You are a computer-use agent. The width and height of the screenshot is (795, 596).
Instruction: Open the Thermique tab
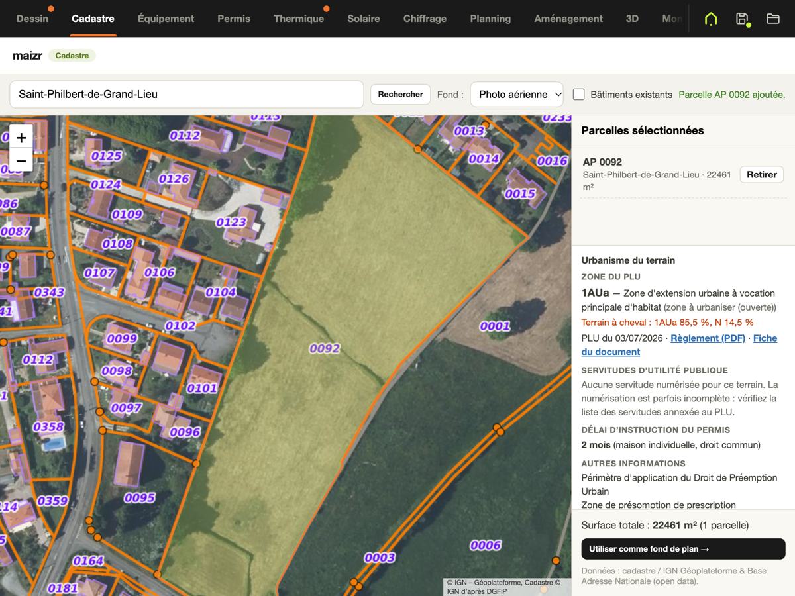tap(299, 19)
